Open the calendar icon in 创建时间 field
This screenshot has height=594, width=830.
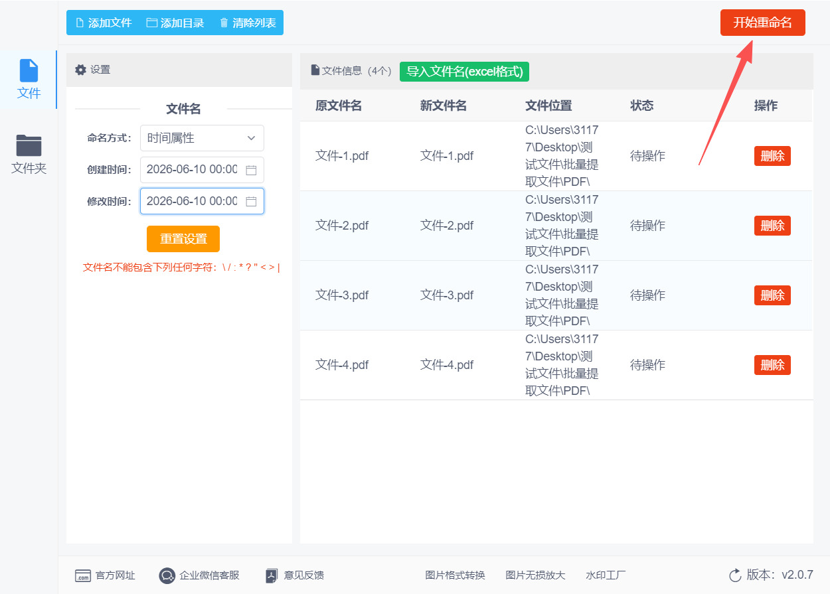point(251,170)
